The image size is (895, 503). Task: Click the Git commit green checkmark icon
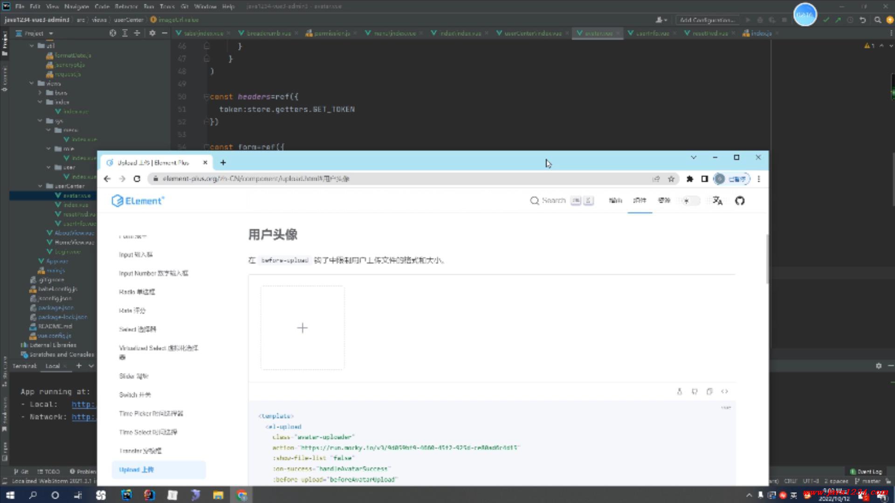[x=826, y=20]
